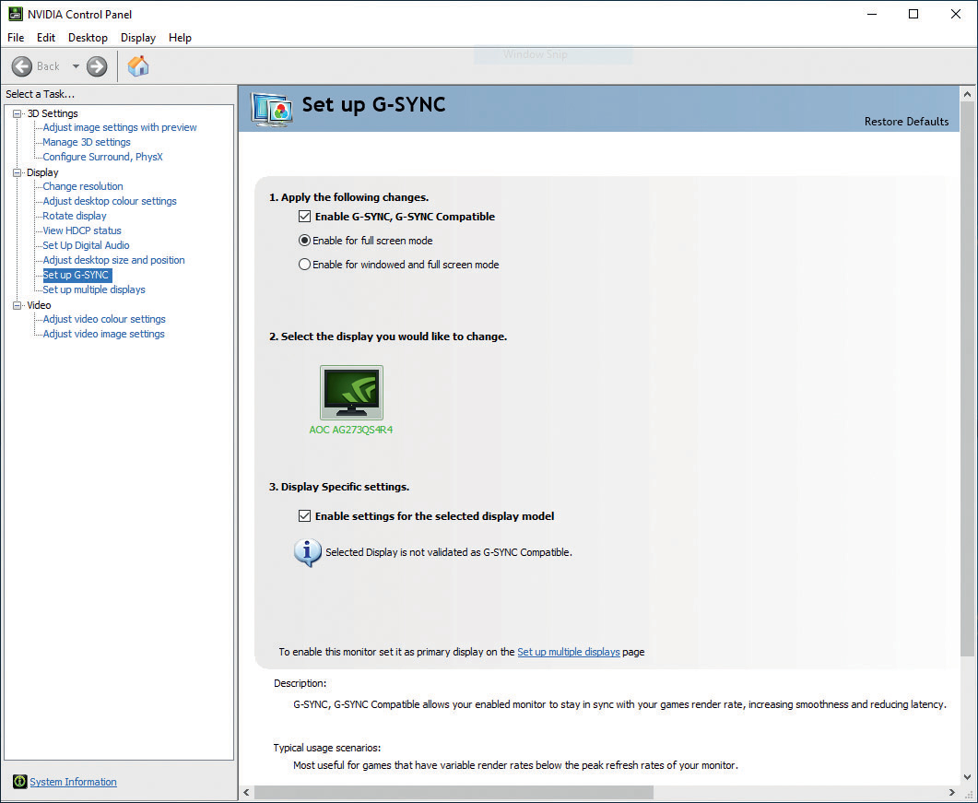Click the Set up G-SYNC header icon

(271, 109)
